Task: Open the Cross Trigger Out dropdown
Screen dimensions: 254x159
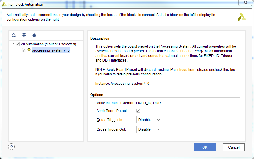Action: 149,129
